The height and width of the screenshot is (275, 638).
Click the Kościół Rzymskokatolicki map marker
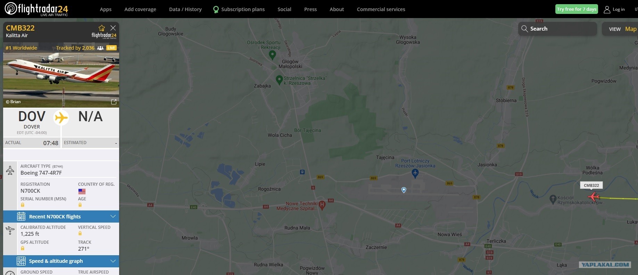click(x=553, y=199)
